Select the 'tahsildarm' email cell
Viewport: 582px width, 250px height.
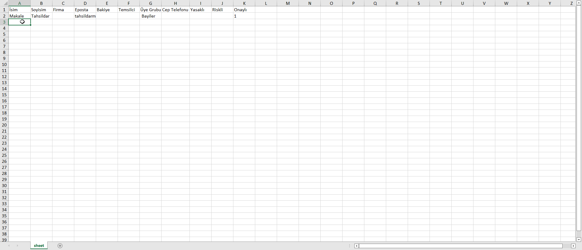(85, 16)
